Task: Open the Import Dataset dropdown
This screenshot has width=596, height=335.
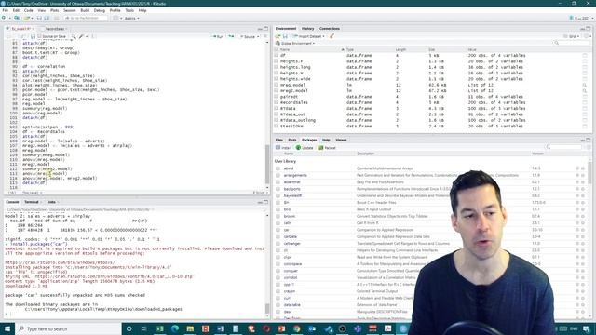Action: click(x=309, y=36)
